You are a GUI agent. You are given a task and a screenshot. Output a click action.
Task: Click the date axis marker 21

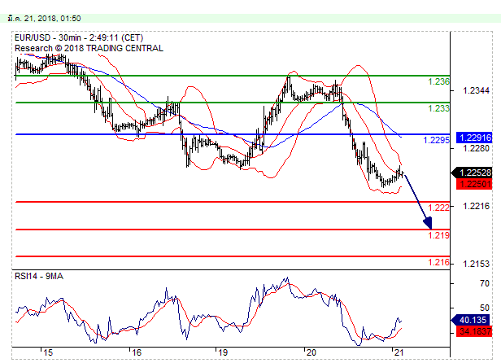(399, 352)
